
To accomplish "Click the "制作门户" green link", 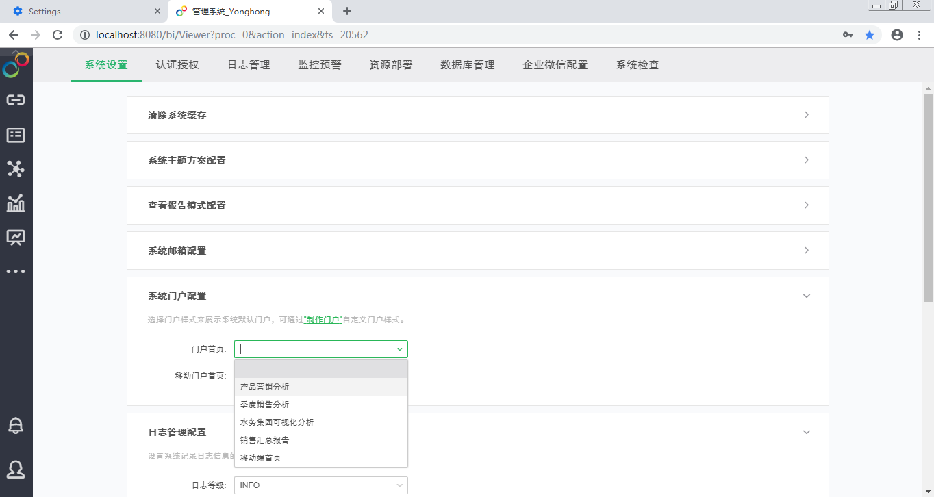I will click(x=323, y=318).
